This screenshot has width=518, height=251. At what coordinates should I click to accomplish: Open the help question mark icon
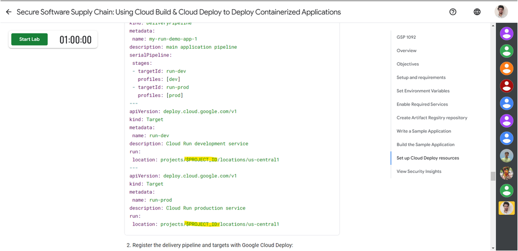[x=453, y=12]
